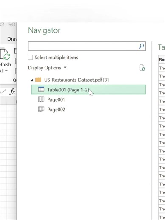Screen dimensions: 165x220
Task: Click the Refresh All icon in Excel ribbon
Action: tap(5, 54)
